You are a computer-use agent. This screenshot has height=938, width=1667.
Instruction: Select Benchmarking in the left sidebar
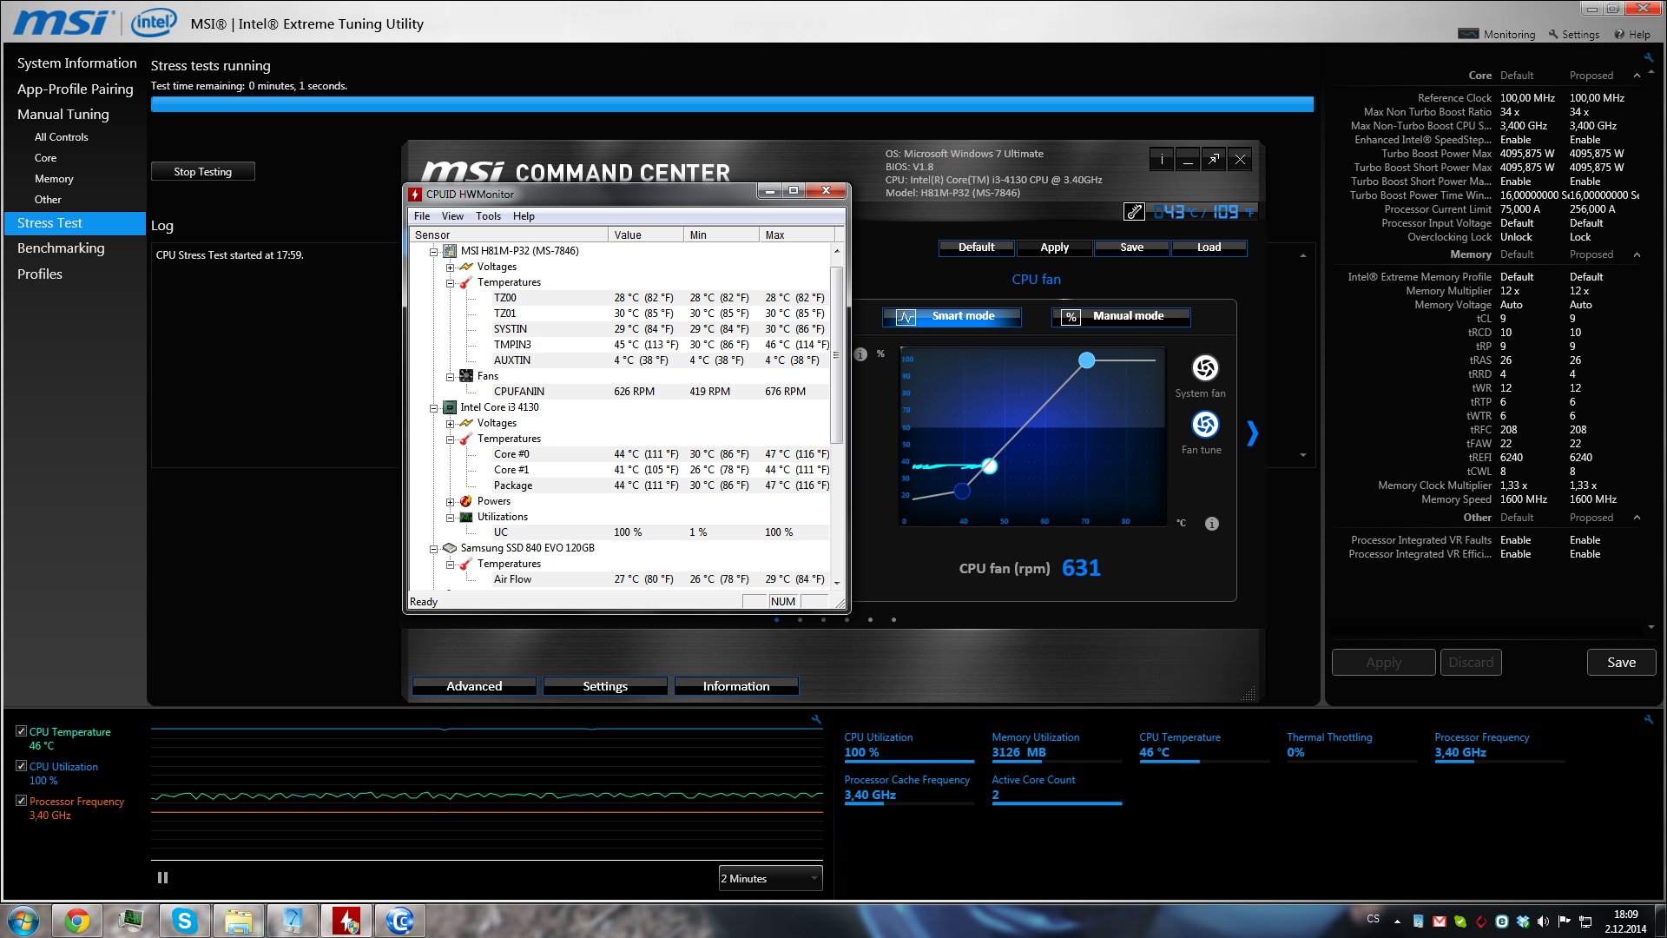[61, 248]
